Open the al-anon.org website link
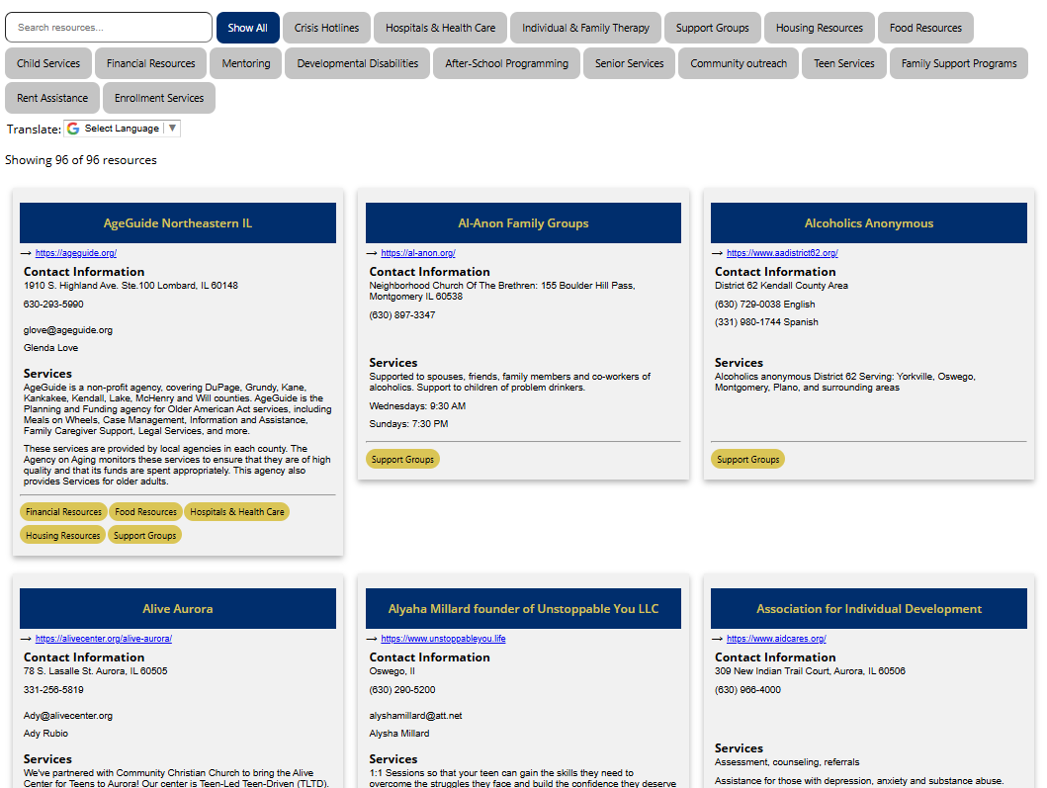 point(418,252)
